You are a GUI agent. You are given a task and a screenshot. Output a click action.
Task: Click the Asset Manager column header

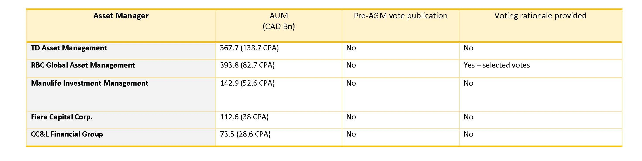pos(121,16)
